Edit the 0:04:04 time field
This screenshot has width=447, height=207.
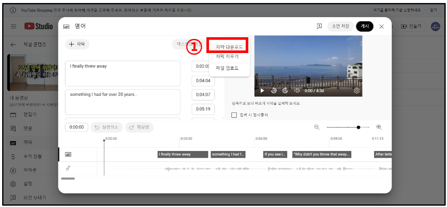[x=203, y=80]
